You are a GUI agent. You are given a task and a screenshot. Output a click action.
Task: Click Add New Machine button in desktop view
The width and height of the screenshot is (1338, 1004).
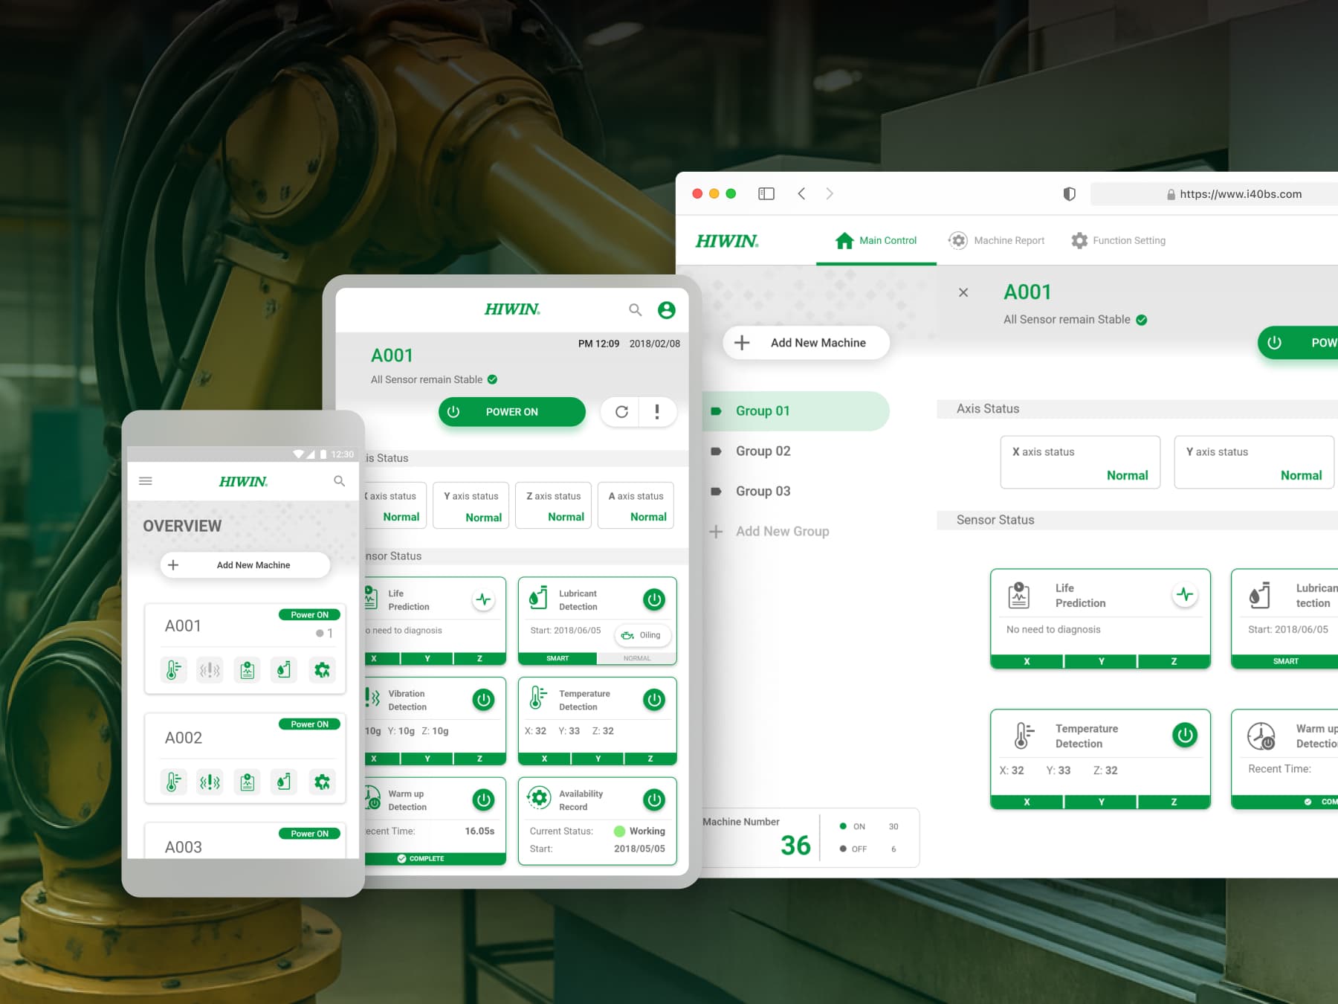click(x=806, y=343)
